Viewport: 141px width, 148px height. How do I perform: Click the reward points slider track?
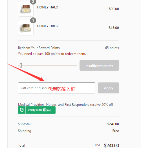[x=47, y=65]
